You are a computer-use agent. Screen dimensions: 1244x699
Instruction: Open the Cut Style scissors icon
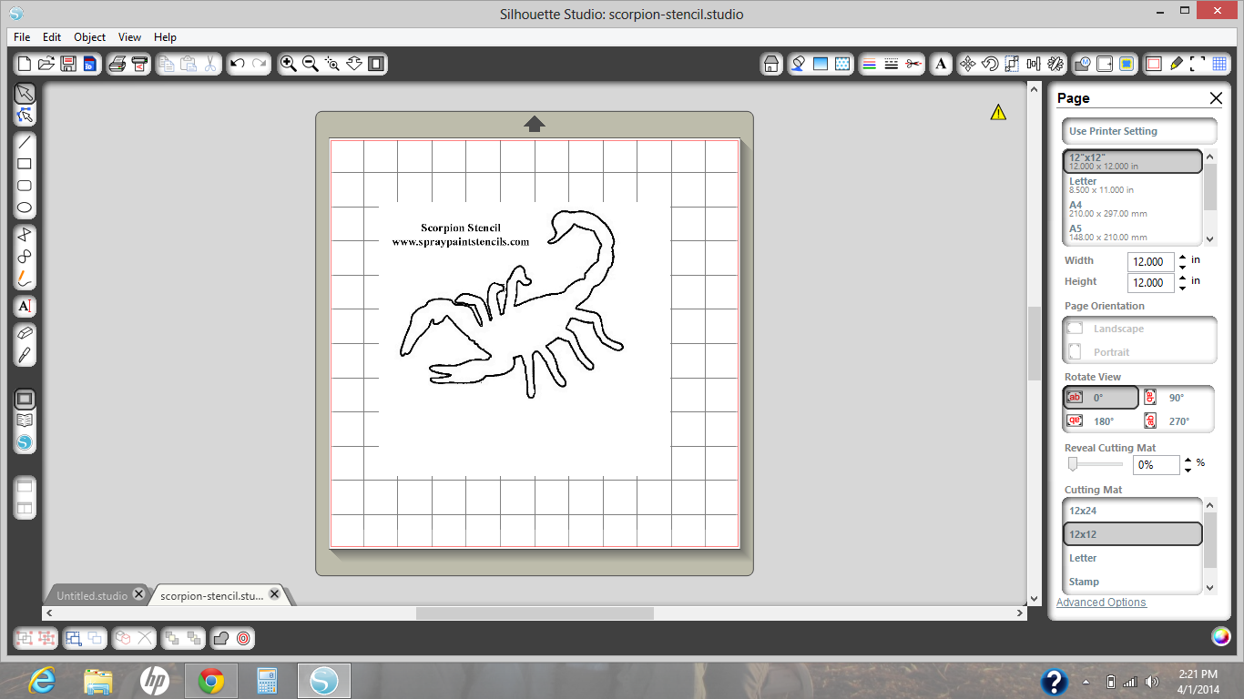913,64
